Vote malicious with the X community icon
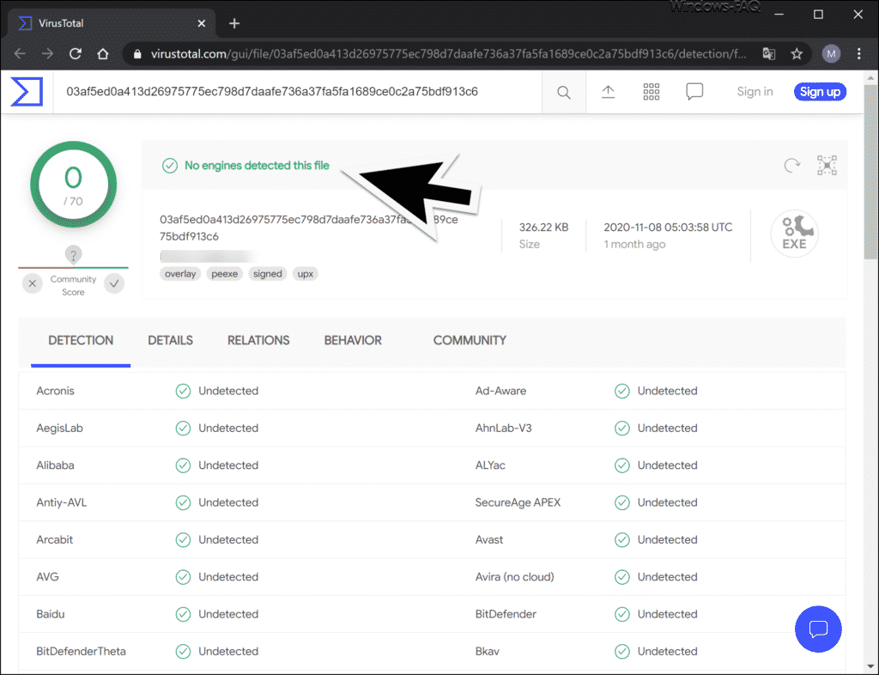Screen dimensions: 879x675 [x=33, y=283]
